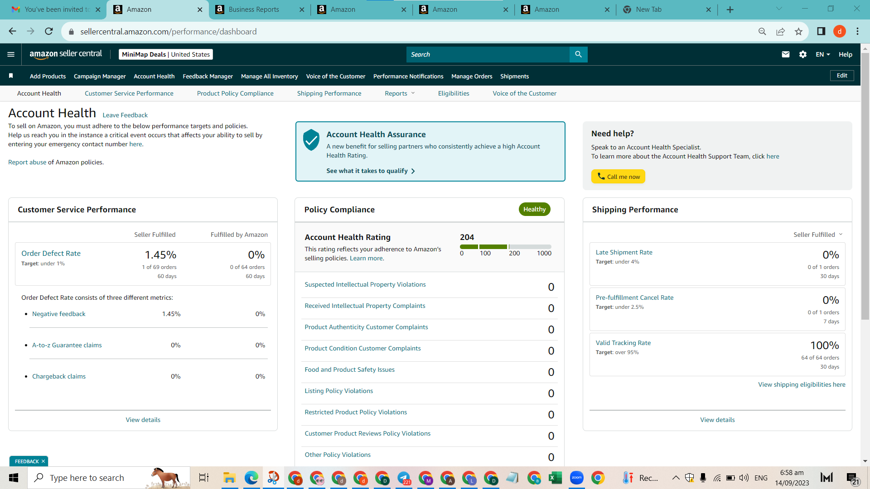Bookmark this page with the star icon

click(x=798, y=31)
